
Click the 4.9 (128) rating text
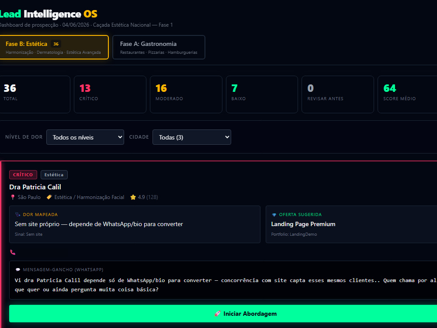(x=148, y=197)
